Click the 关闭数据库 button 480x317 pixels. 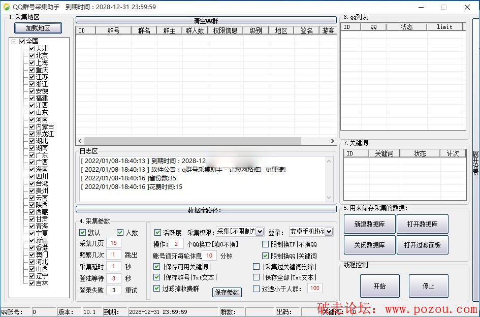(369, 245)
